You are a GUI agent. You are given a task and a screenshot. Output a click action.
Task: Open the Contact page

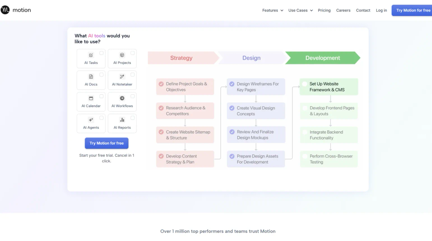pos(363,10)
